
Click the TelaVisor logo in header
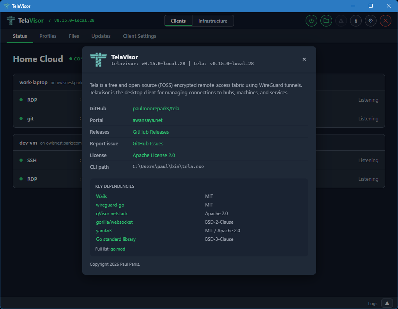point(11,21)
